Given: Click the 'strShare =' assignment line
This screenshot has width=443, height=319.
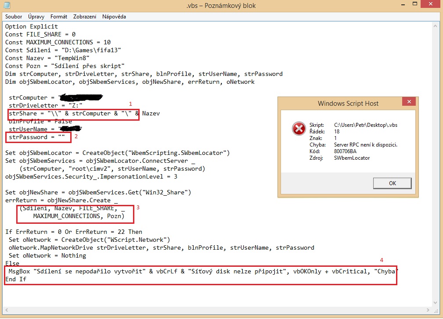Looking at the screenshot, I should [84, 114].
